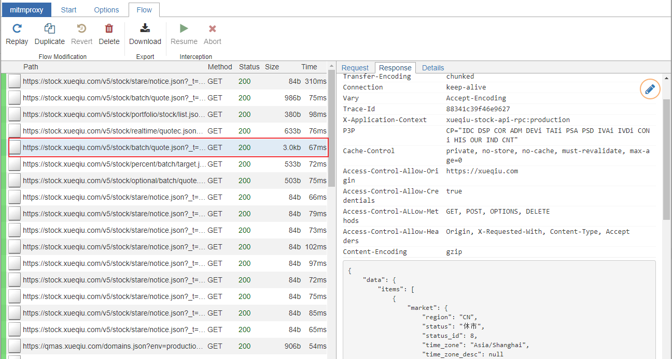This screenshot has height=359, width=672.
Task: Resume the intercepted flow
Action: coord(184,35)
